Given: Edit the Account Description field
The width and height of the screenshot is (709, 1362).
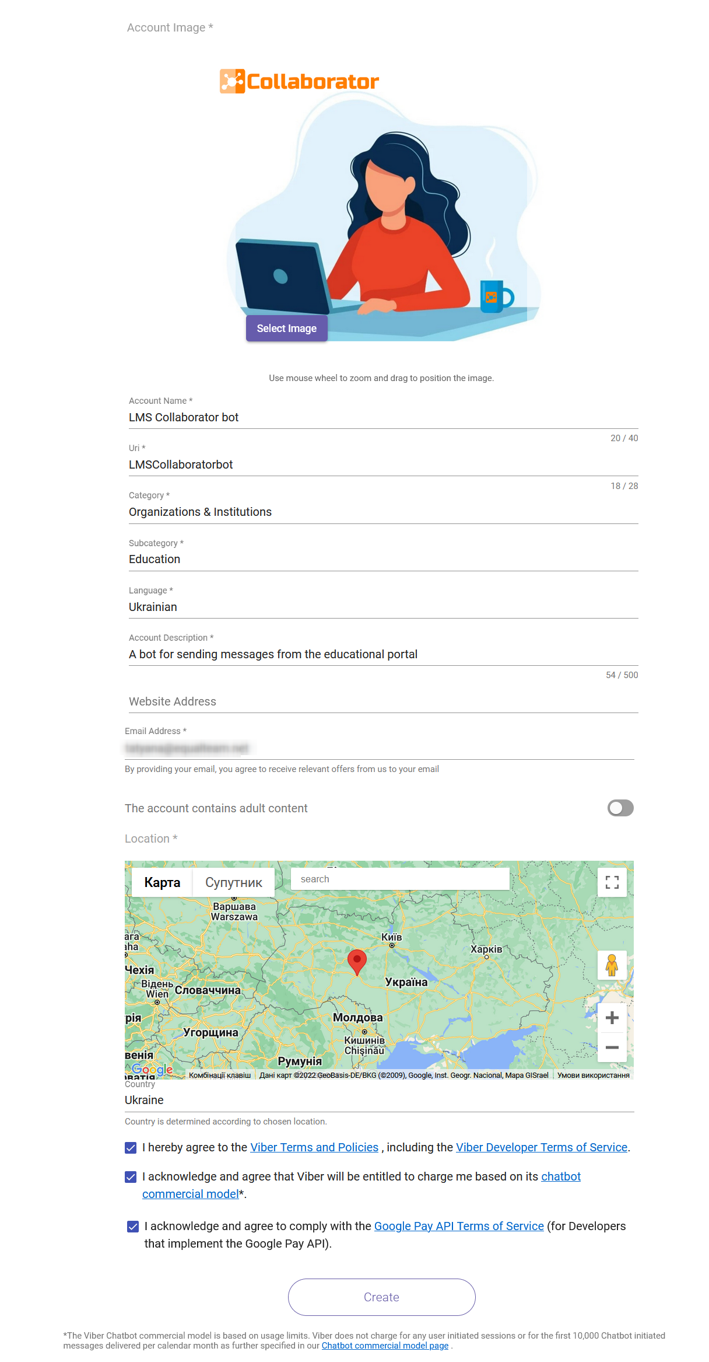Looking at the screenshot, I should (383, 654).
